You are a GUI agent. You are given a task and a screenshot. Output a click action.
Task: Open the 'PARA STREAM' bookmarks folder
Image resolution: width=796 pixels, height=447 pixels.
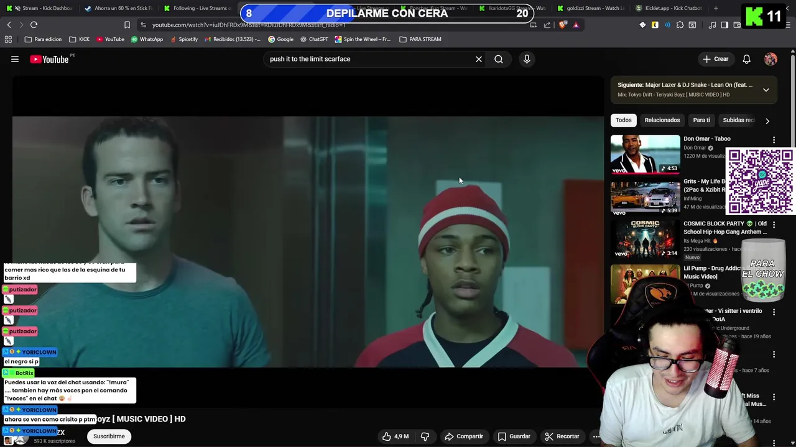420,39
